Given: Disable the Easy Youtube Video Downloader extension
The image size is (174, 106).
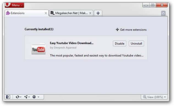Looking at the screenshot, I should 120,44.
